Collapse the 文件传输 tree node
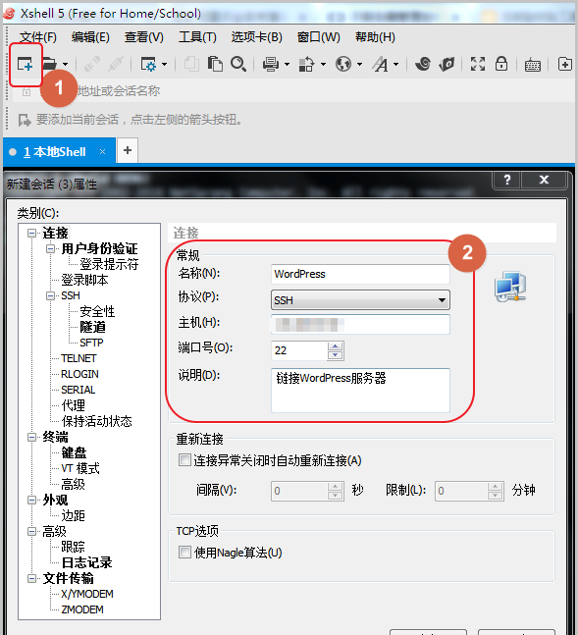This screenshot has height=635, width=578. click(31, 578)
